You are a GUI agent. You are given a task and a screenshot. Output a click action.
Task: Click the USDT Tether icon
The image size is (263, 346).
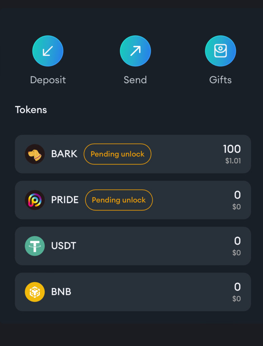[35, 246]
